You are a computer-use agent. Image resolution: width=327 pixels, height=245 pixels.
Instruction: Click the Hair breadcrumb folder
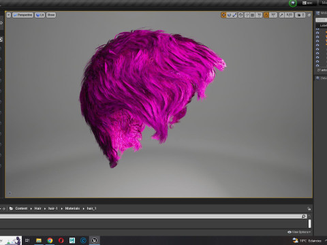37,208
